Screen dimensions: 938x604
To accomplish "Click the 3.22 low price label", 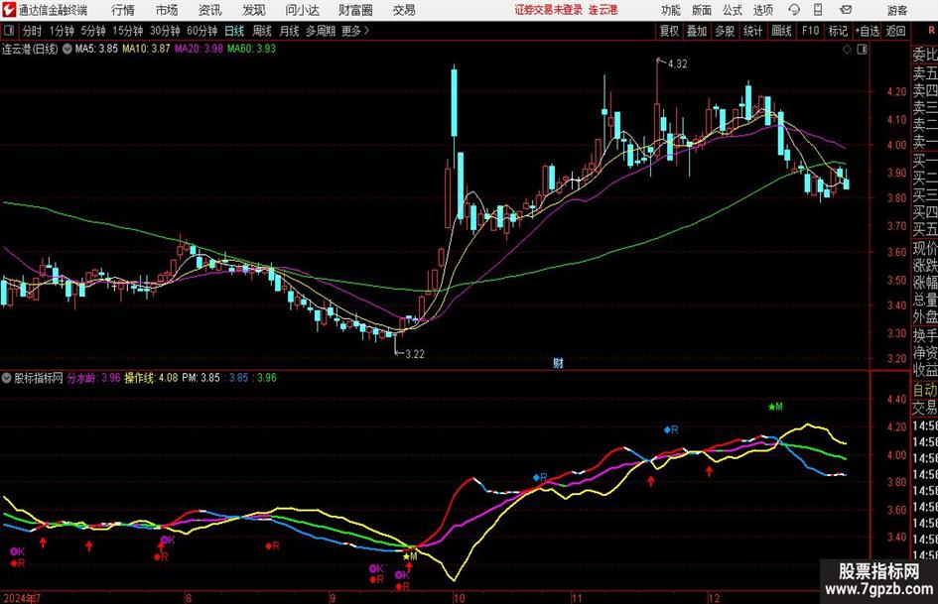I will coord(415,354).
